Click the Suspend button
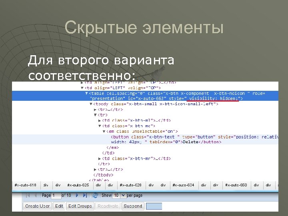Viewport: 288px width, 216px height. [133, 206]
